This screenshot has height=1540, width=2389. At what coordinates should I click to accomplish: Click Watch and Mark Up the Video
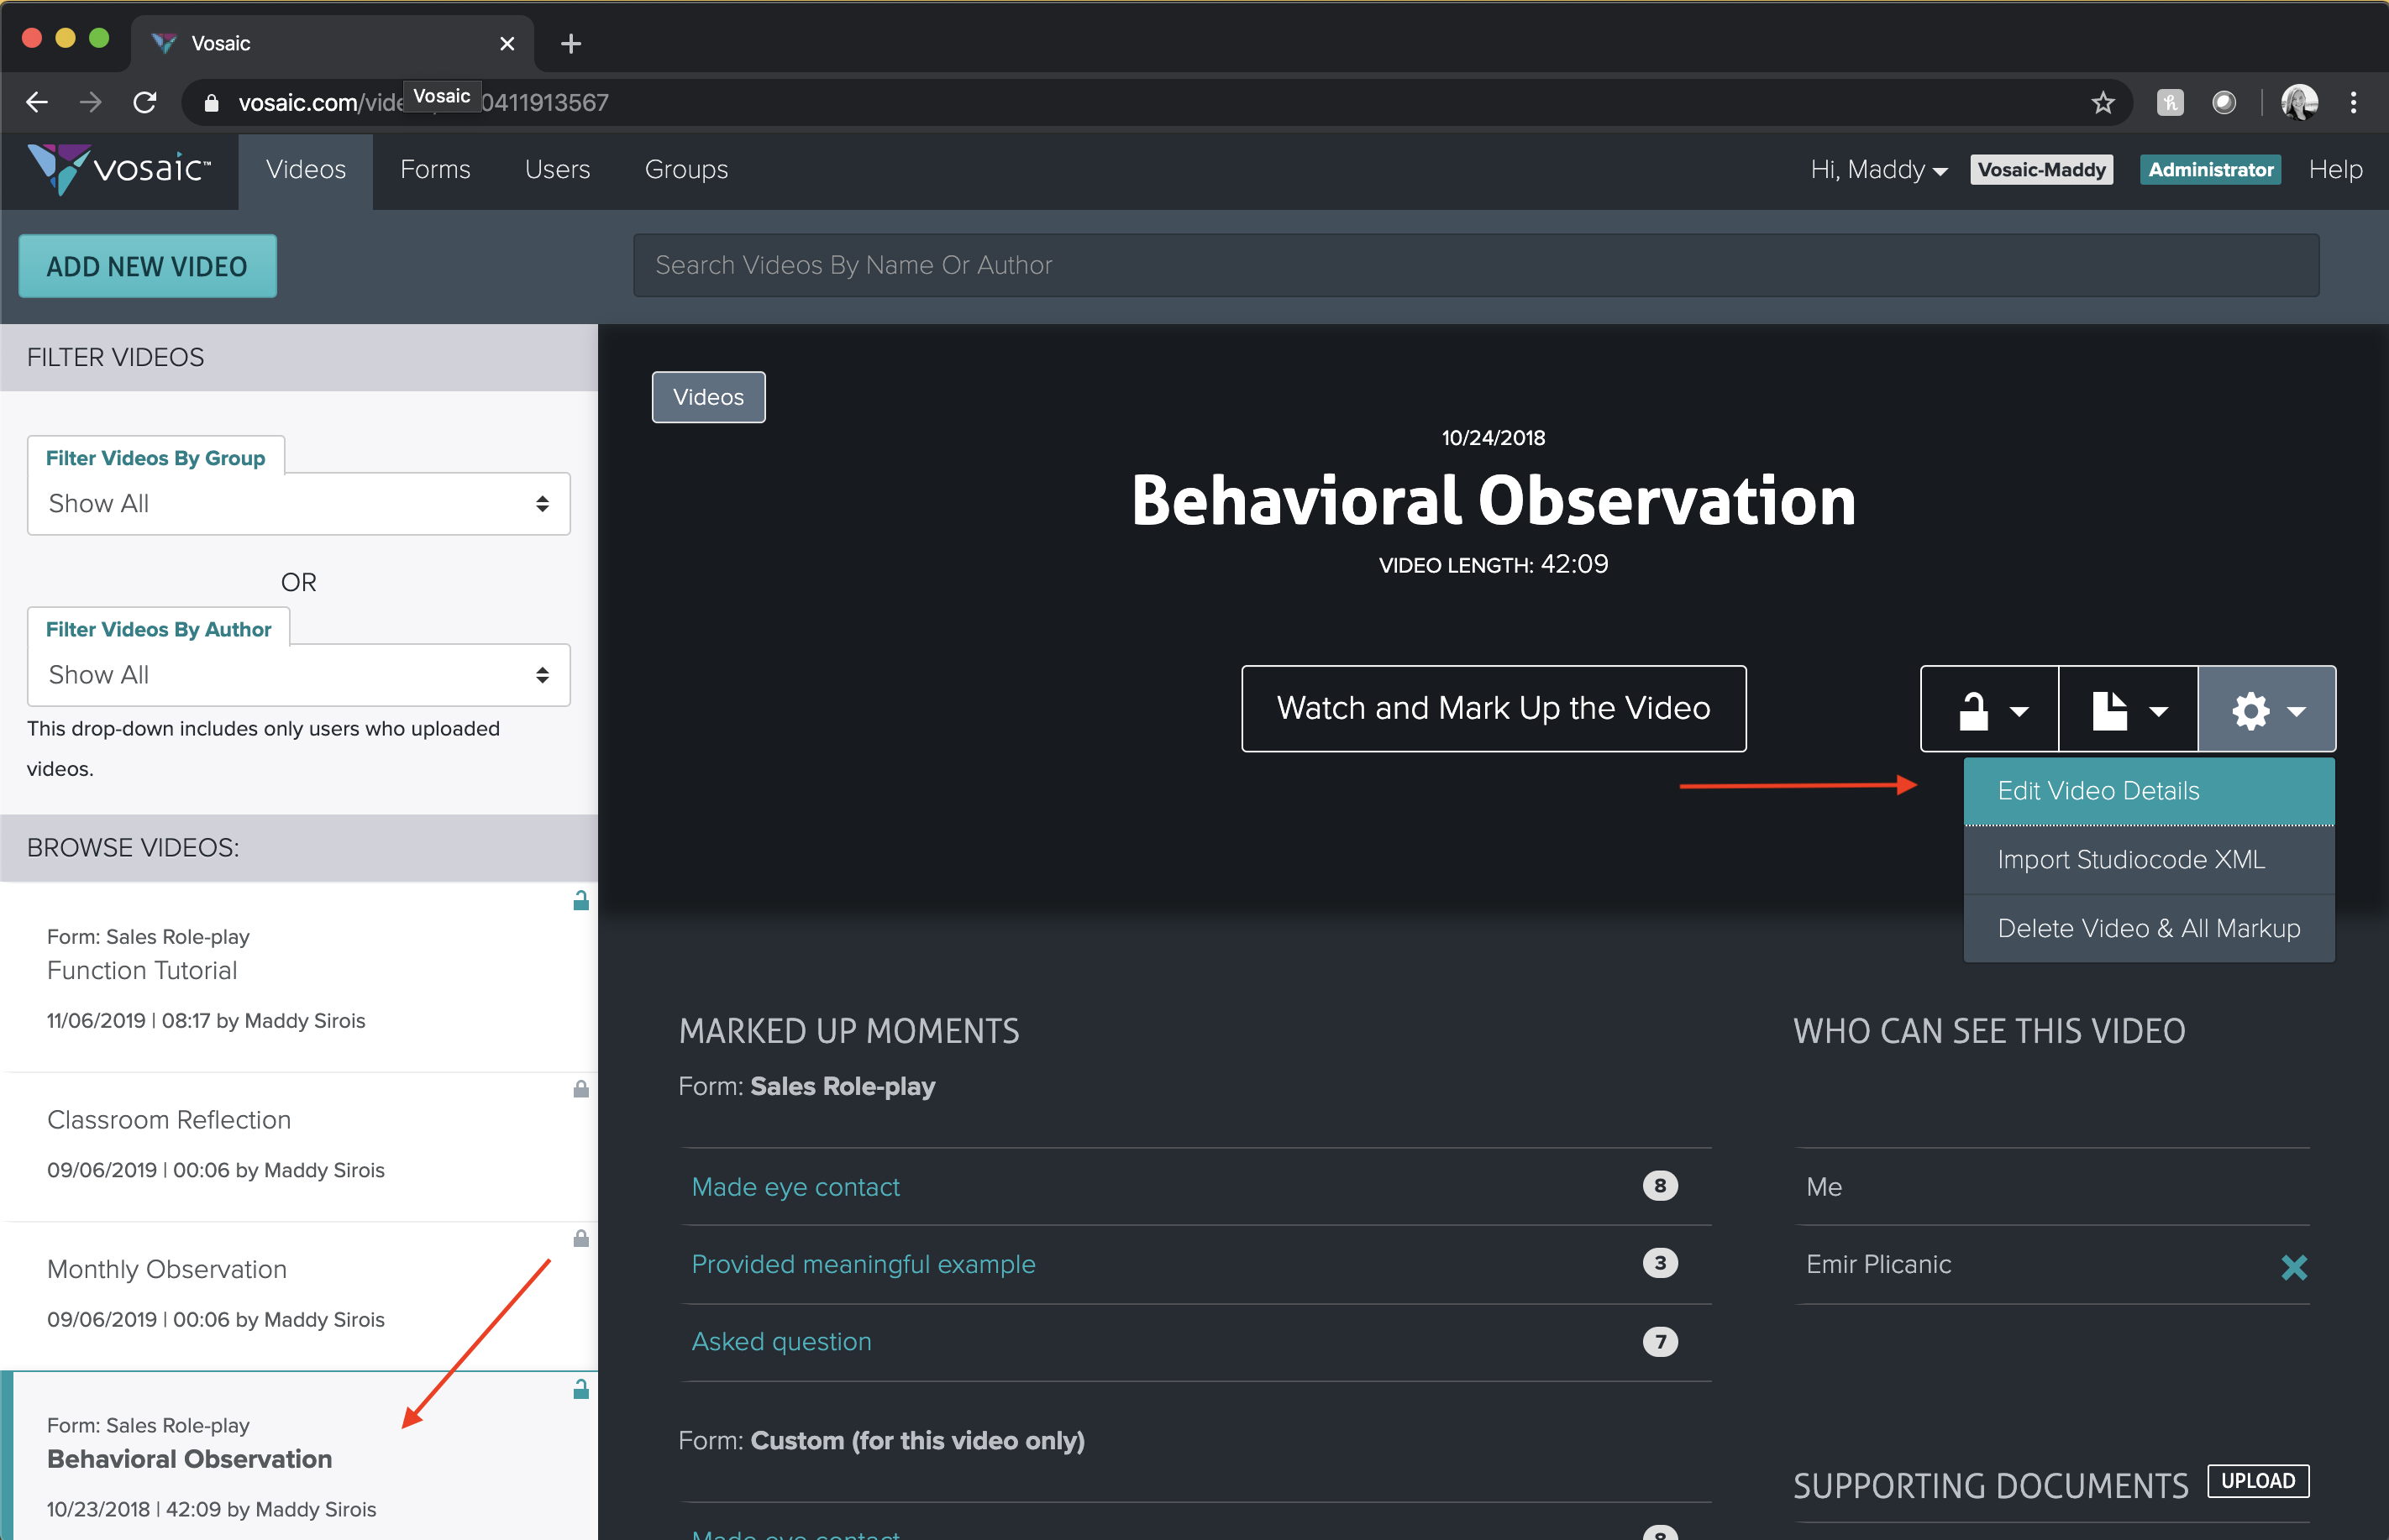1493,708
